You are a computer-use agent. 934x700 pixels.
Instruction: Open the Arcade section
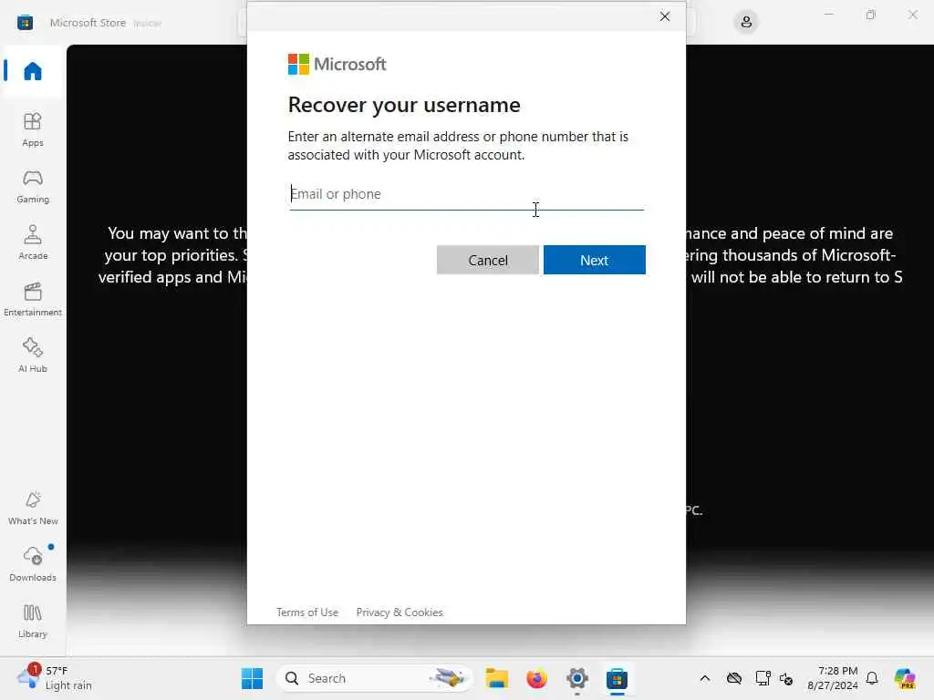33,242
